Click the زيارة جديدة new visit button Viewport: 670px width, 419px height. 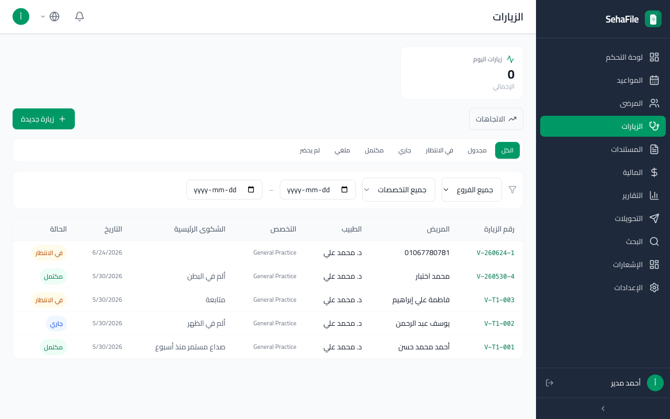[x=43, y=119]
